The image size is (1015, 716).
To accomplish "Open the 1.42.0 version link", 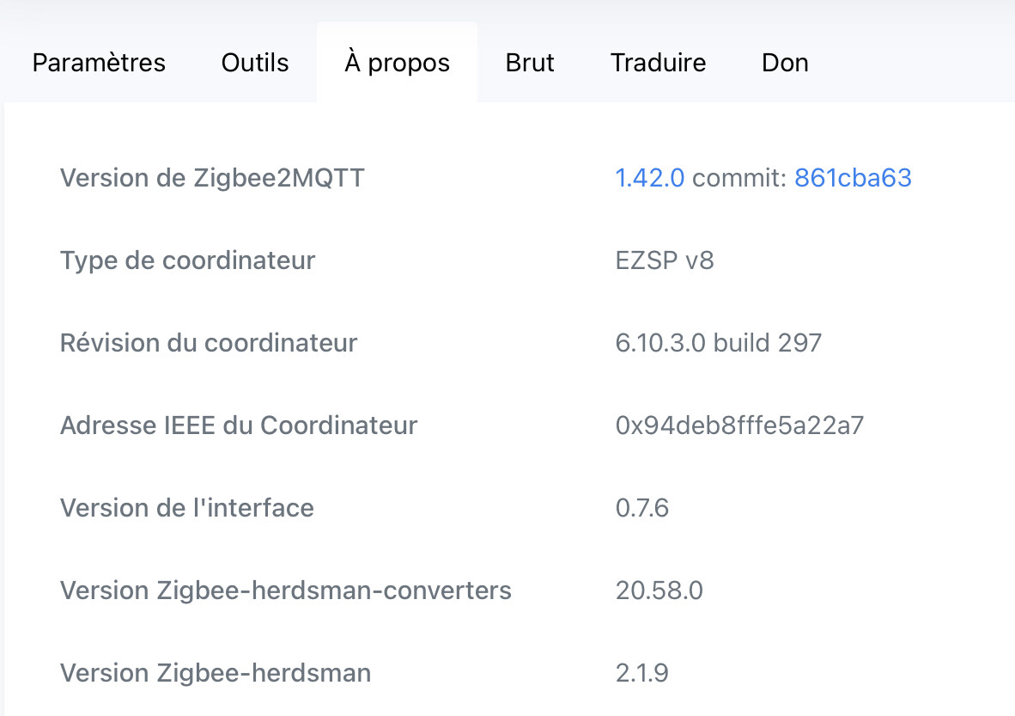I will click(x=649, y=178).
